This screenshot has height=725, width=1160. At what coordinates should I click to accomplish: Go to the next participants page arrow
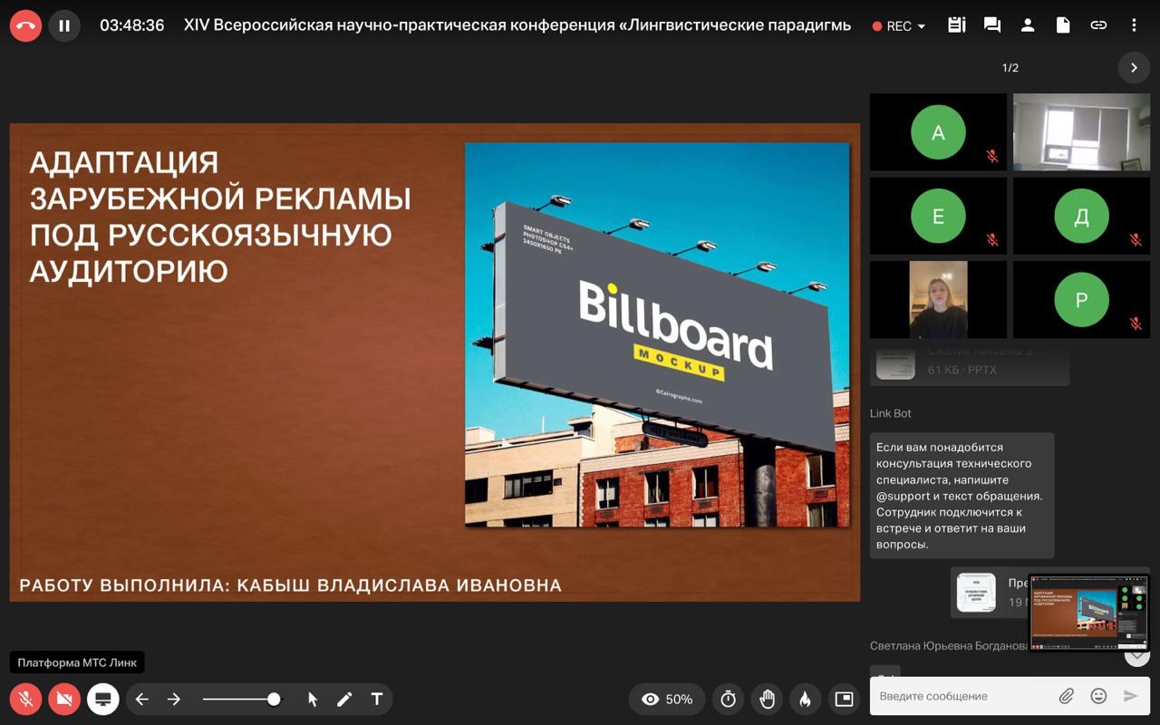[x=1134, y=68]
